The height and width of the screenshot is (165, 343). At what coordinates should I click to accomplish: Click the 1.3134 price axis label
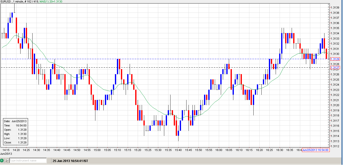point(335,33)
